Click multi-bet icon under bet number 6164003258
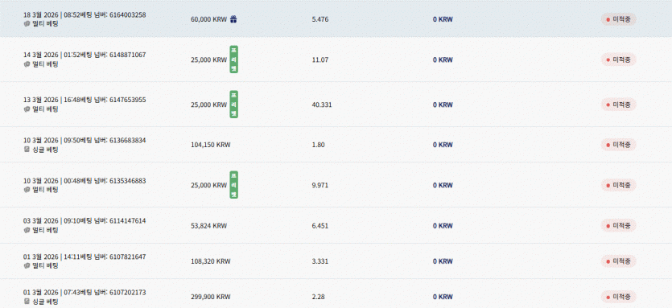 pos(27,24)
